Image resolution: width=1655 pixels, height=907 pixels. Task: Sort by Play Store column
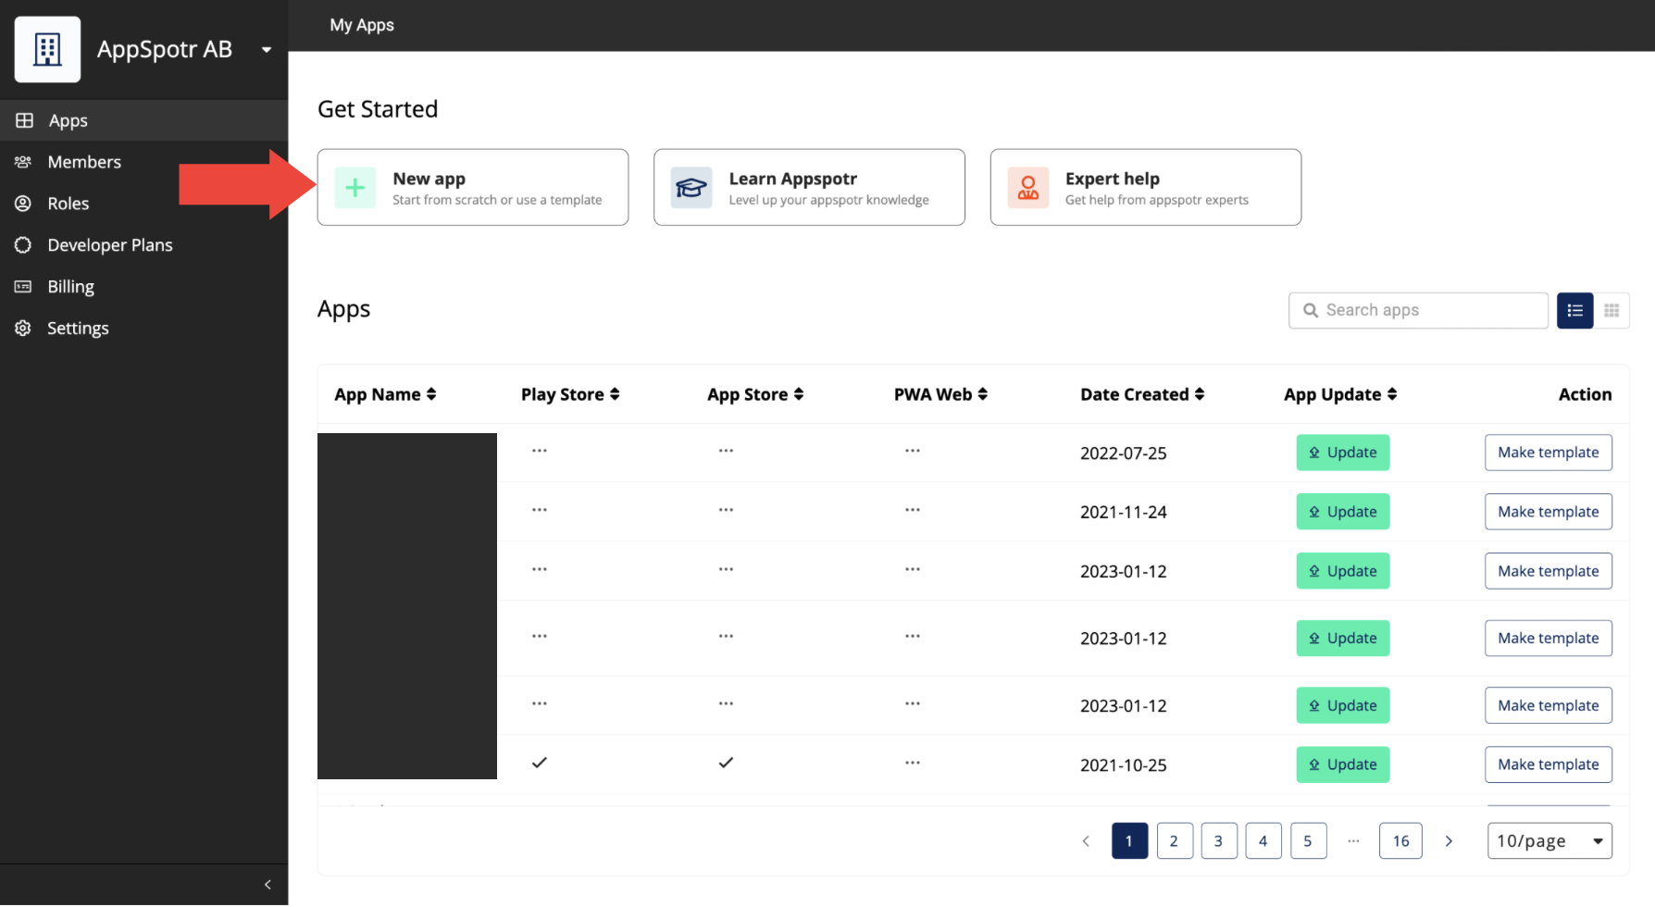[570, 394]
